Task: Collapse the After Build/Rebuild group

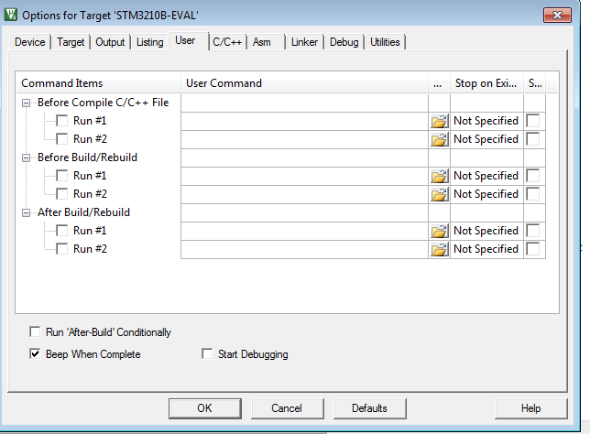Action: coord(27,212)
